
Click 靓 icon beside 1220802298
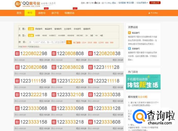[17, 53]
